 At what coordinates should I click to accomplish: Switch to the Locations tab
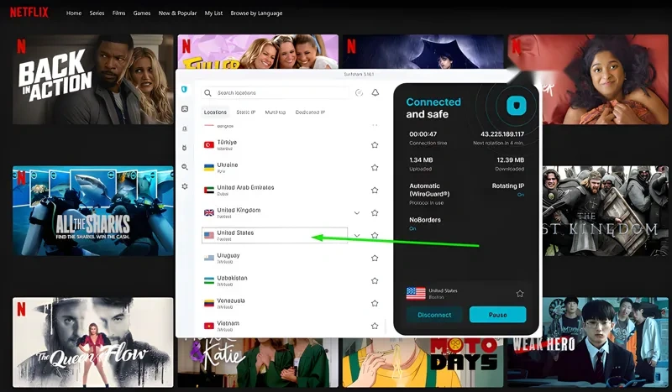215,112
